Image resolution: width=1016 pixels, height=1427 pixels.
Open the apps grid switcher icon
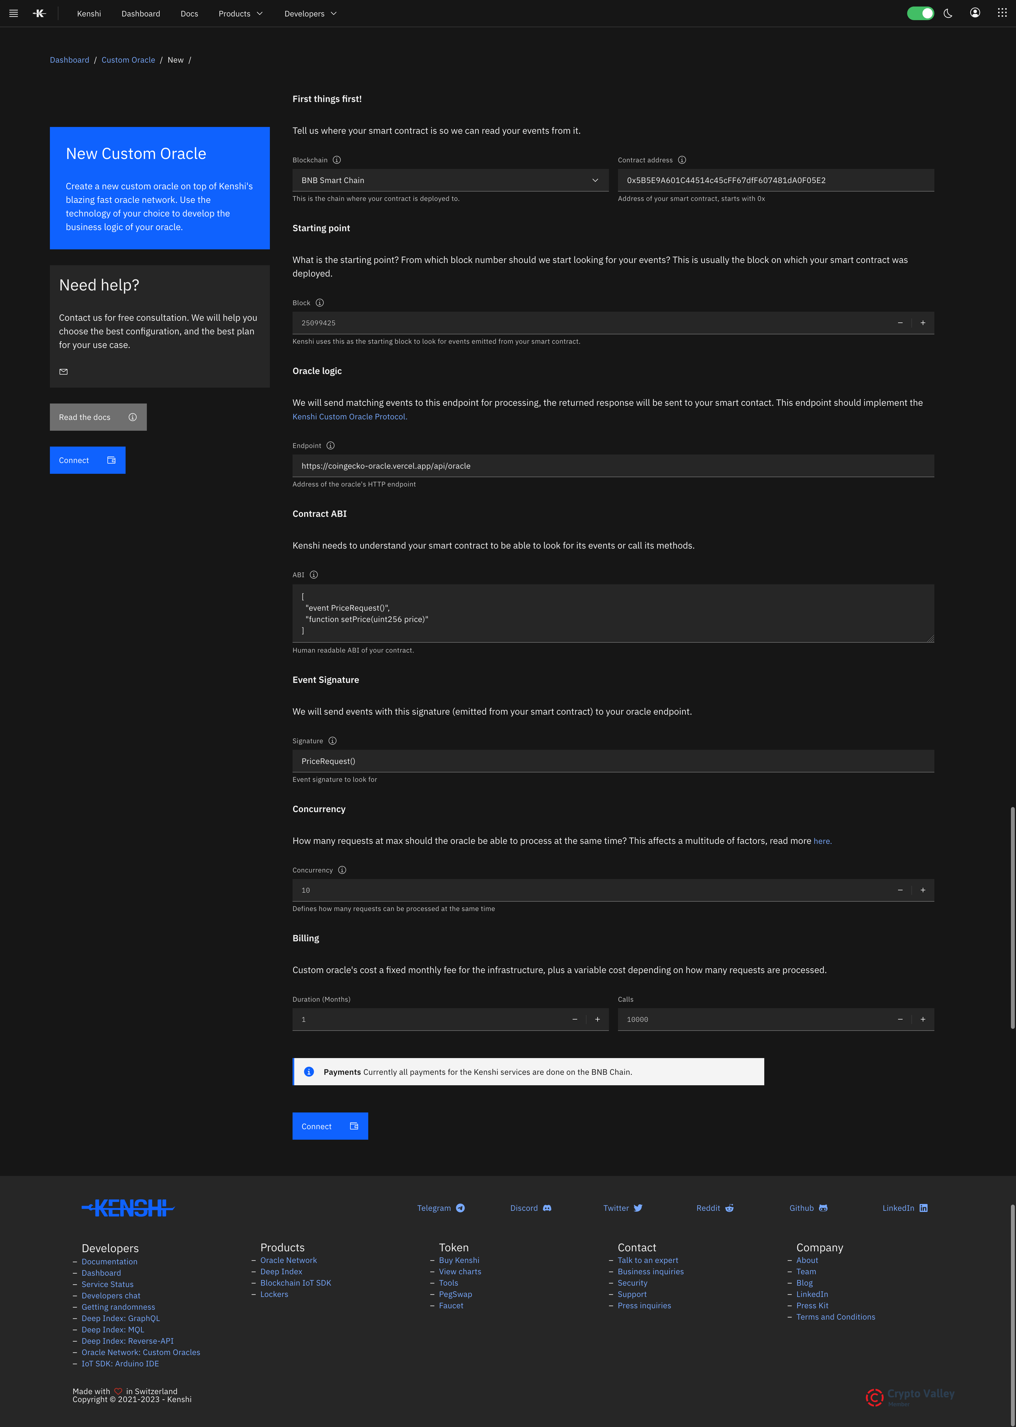click(1002, 13)
